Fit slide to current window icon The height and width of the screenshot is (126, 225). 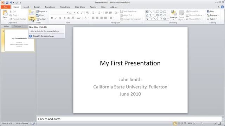(x=219, y=123)
